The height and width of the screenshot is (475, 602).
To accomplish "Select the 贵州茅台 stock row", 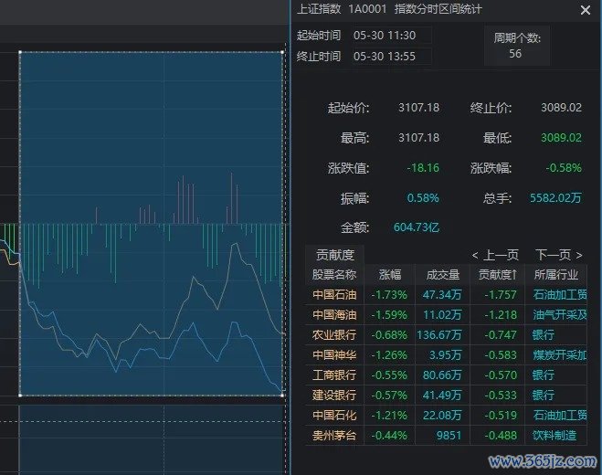I will pos(446,436).
